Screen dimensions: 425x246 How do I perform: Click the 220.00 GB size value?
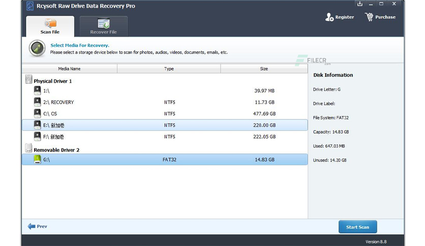264,126
